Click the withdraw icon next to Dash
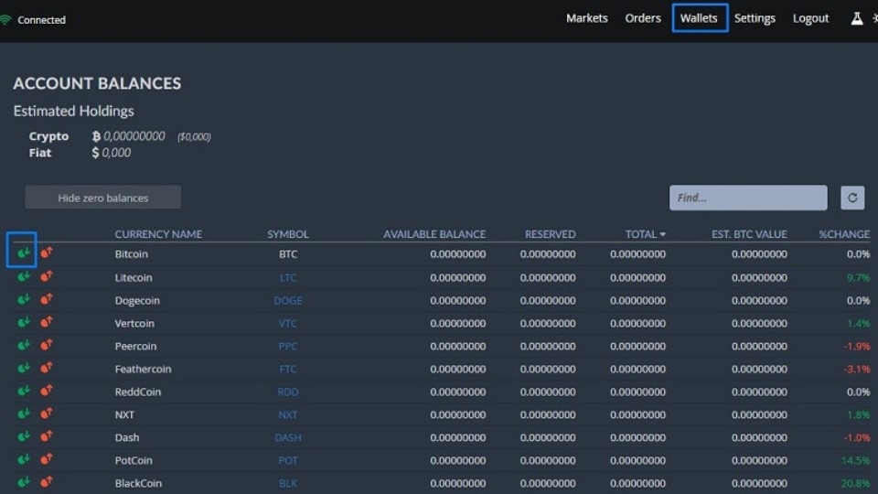The image size is (878, 494). [x=47, y=436]
